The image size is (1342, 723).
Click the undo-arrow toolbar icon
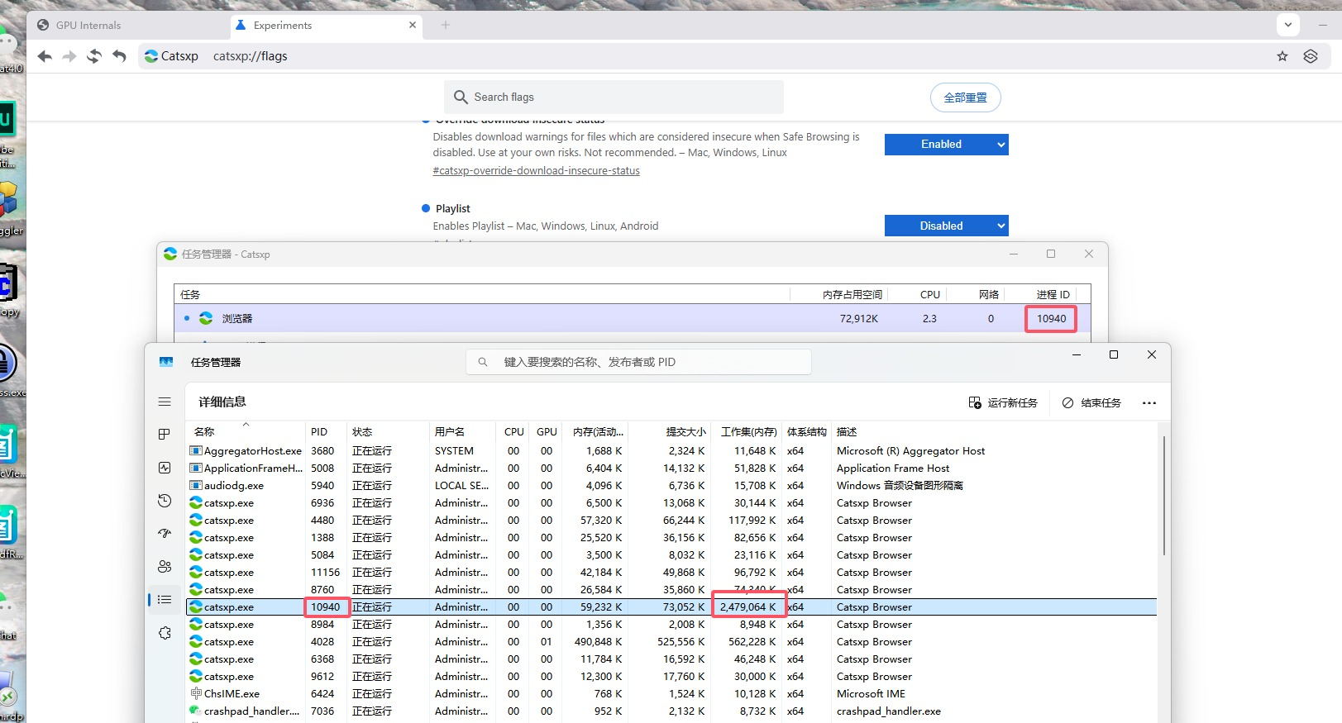point(119,56)
